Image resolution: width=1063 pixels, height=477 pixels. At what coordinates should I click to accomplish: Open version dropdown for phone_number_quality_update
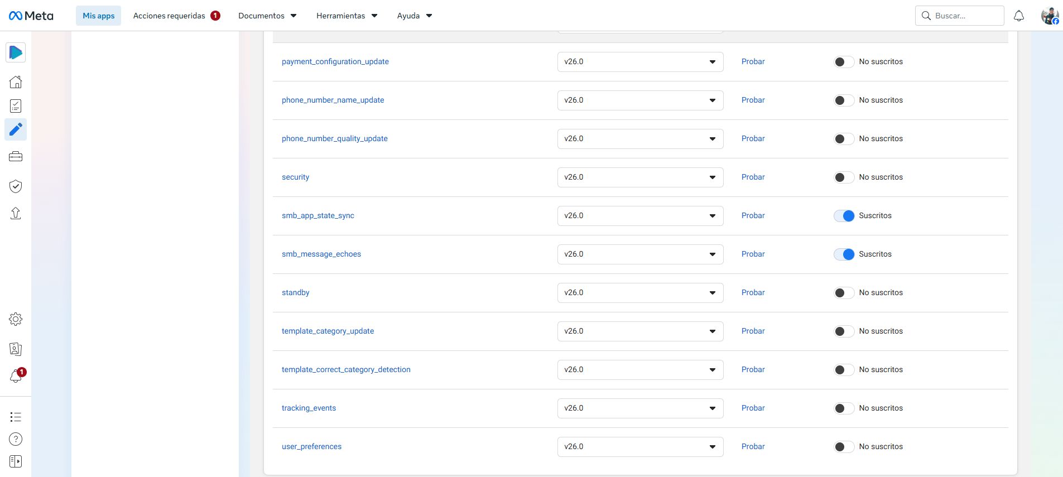tap(640, 139)
